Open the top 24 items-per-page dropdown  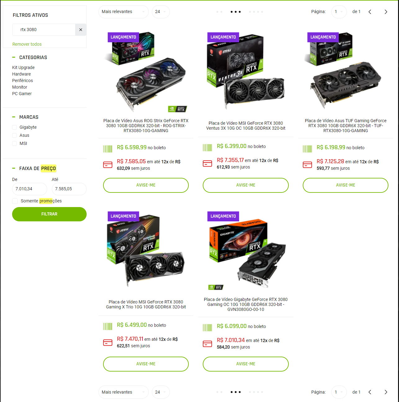(x=161, y=12)
